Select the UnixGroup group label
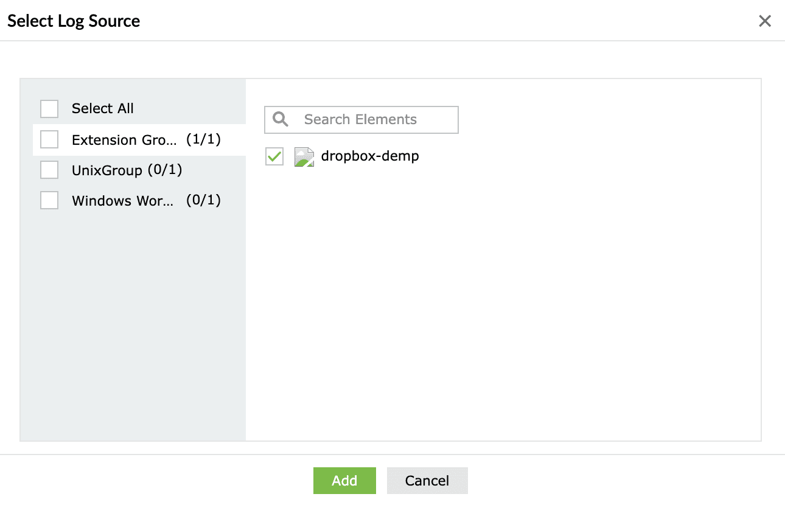The height and width of the screenshot is (505, 785). pyautogui.click(x=106, y=170)
